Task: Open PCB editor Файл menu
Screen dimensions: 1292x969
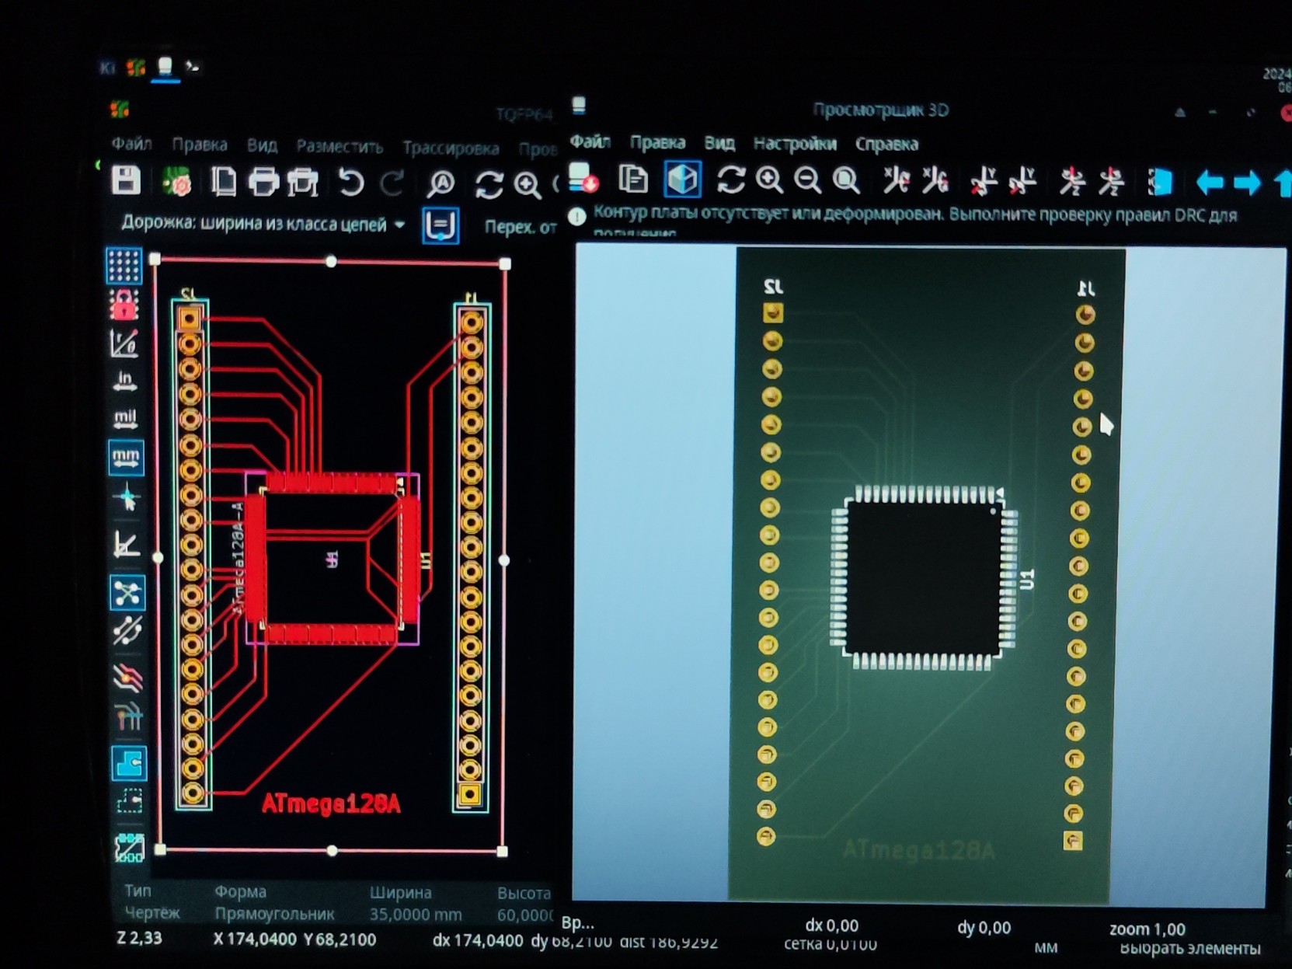Action: [131, 144]
